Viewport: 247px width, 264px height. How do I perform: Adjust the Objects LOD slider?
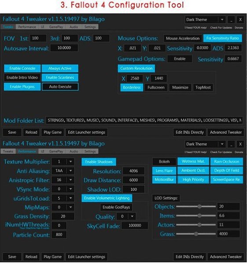point(196,207)
